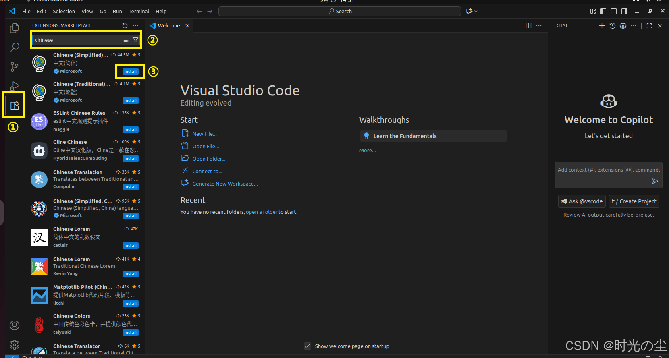Toggle Show welcome page on startup

[x=307, y=346]
